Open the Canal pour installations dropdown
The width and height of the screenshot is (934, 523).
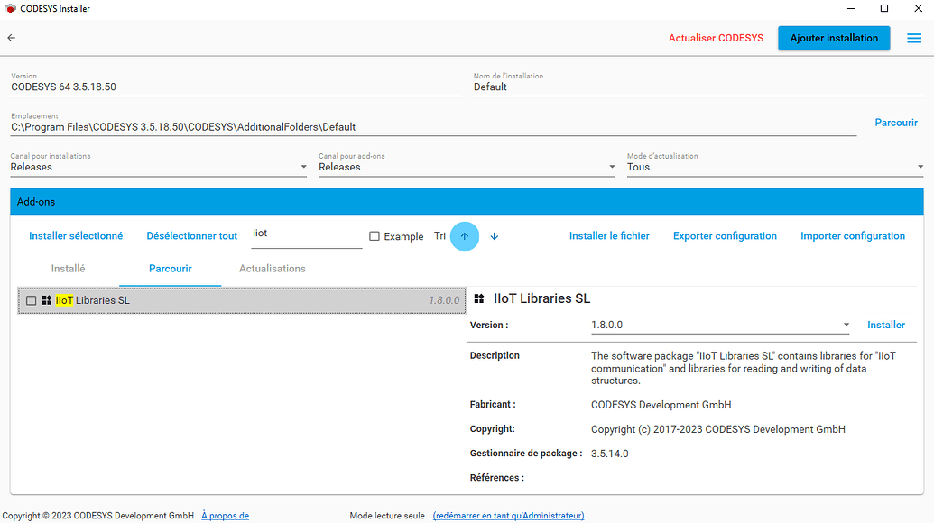click(303, 167)
